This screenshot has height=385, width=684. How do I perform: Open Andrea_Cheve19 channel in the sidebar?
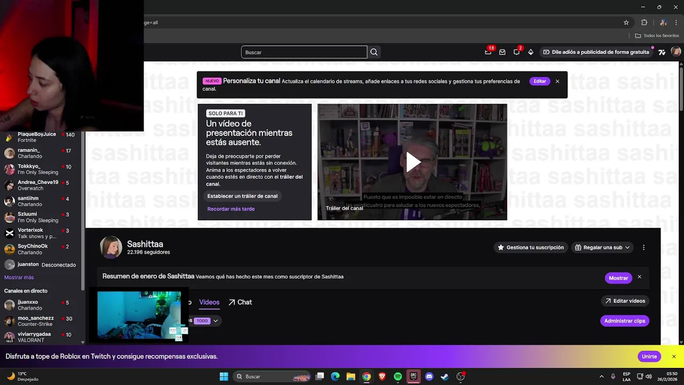pos(41,186)
